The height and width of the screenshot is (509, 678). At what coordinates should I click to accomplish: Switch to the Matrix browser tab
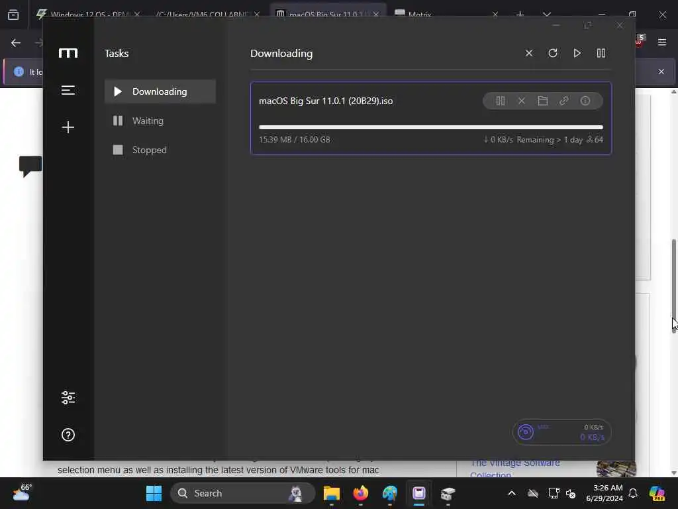point(446,15)
